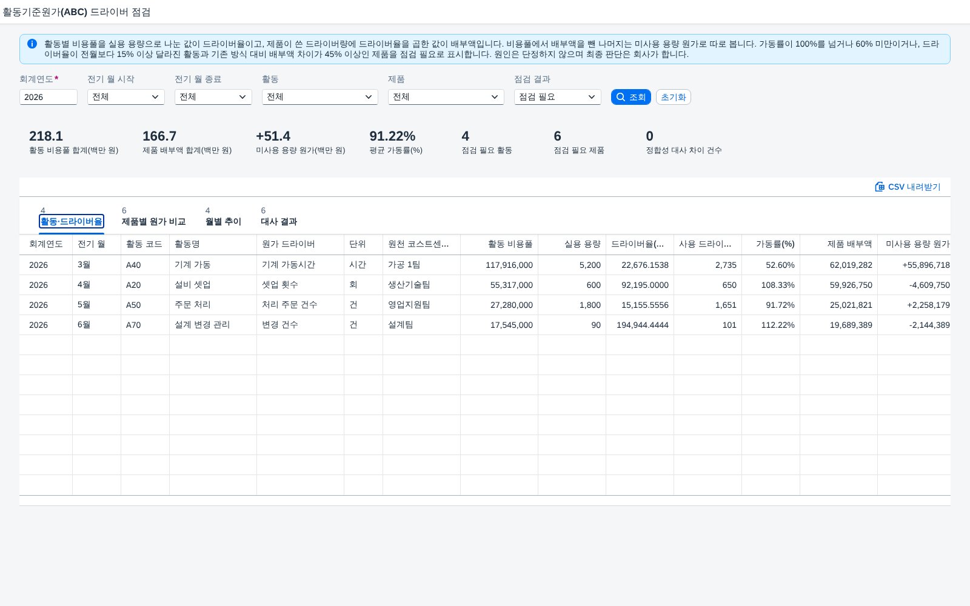The height and width of the screenshot is (606, 970).
Task: Click the 회계연도 input field
Action: click(x=48, y=97)
